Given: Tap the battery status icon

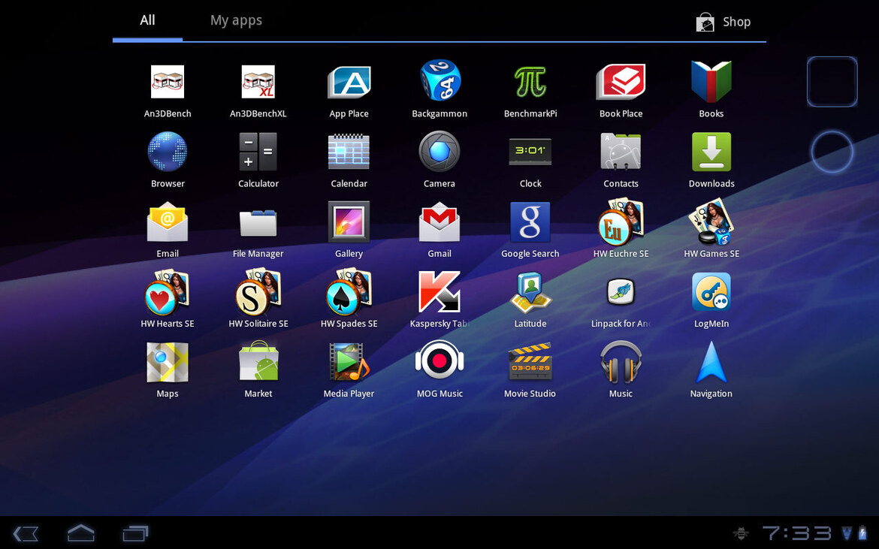Looking at the screenshot, I should (862, 532).
